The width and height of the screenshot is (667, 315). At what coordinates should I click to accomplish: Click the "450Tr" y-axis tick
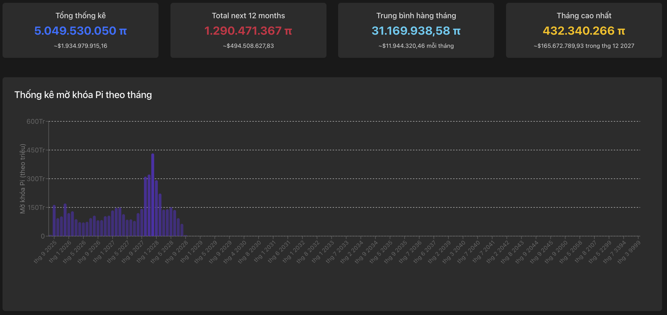[x=36, y=150]
